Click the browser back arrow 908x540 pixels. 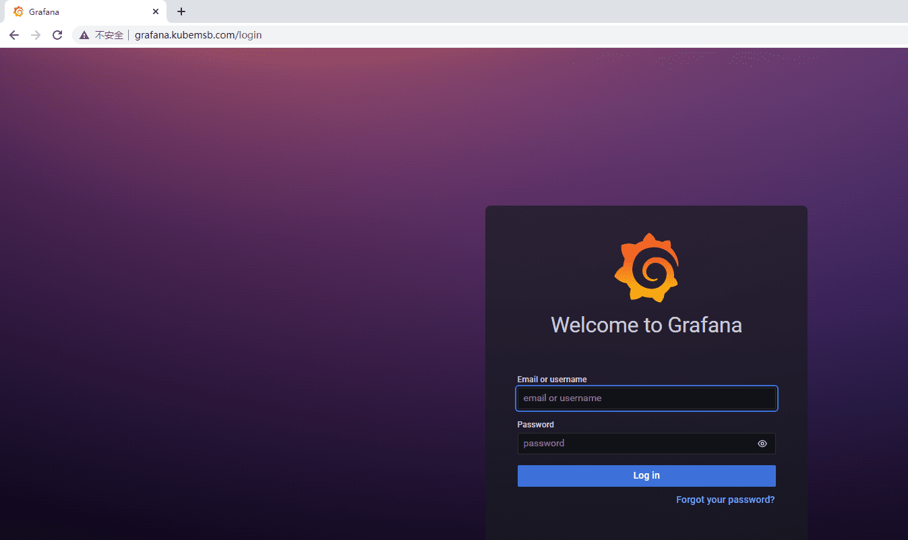click(14, 35)
